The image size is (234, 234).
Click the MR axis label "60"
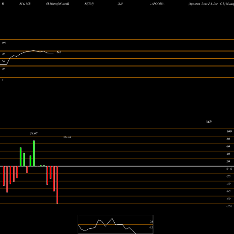[228, 146]
